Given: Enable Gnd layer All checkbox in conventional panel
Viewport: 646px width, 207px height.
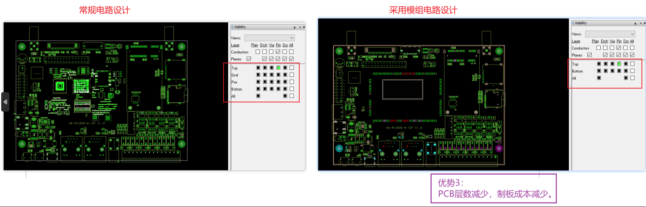Looking at the screenshot, I should [292, 75].
